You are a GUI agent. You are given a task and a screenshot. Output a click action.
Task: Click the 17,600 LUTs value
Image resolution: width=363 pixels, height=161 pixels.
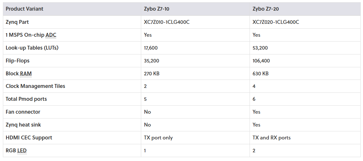tap(151, 48)
